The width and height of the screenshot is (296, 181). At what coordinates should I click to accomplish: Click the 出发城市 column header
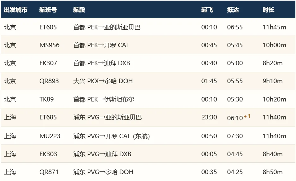pos(16,10)
